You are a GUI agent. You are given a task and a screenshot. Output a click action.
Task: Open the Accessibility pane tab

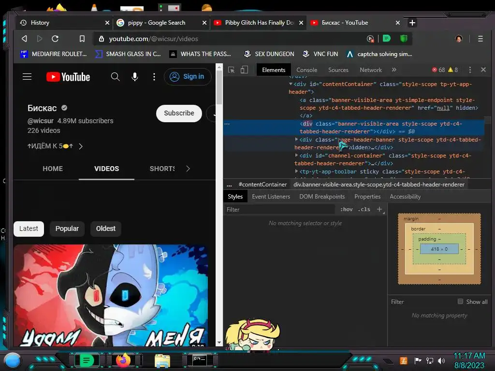pos(405,197)
